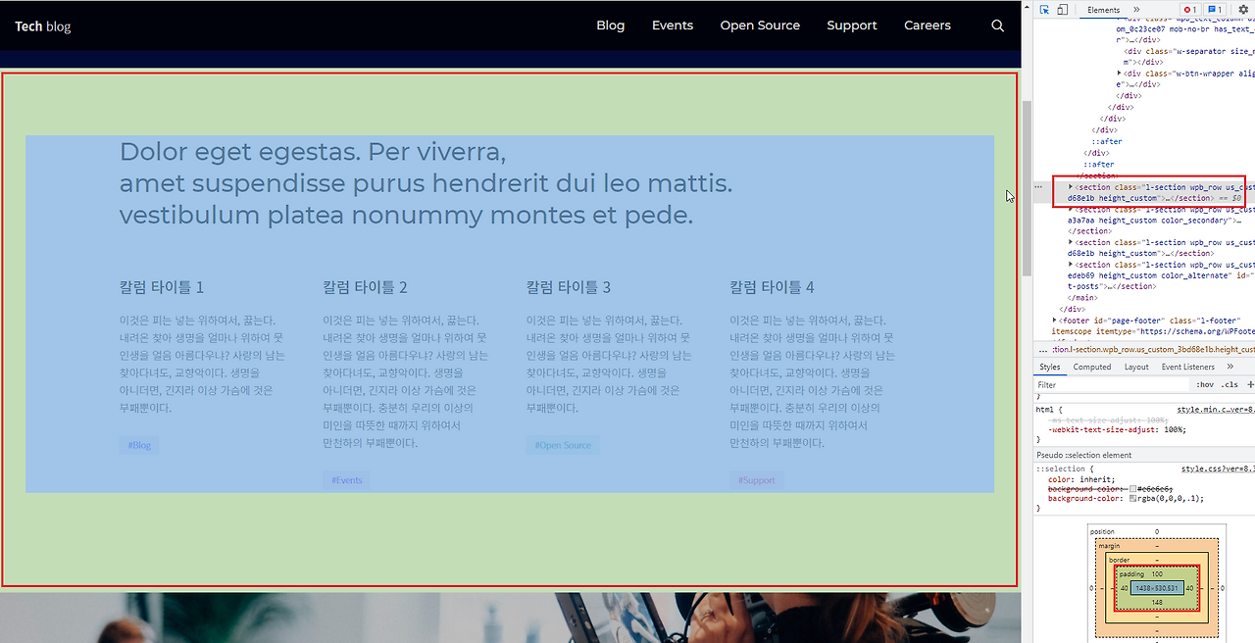Click the blue message issues badge

(x=1214, y=10)
